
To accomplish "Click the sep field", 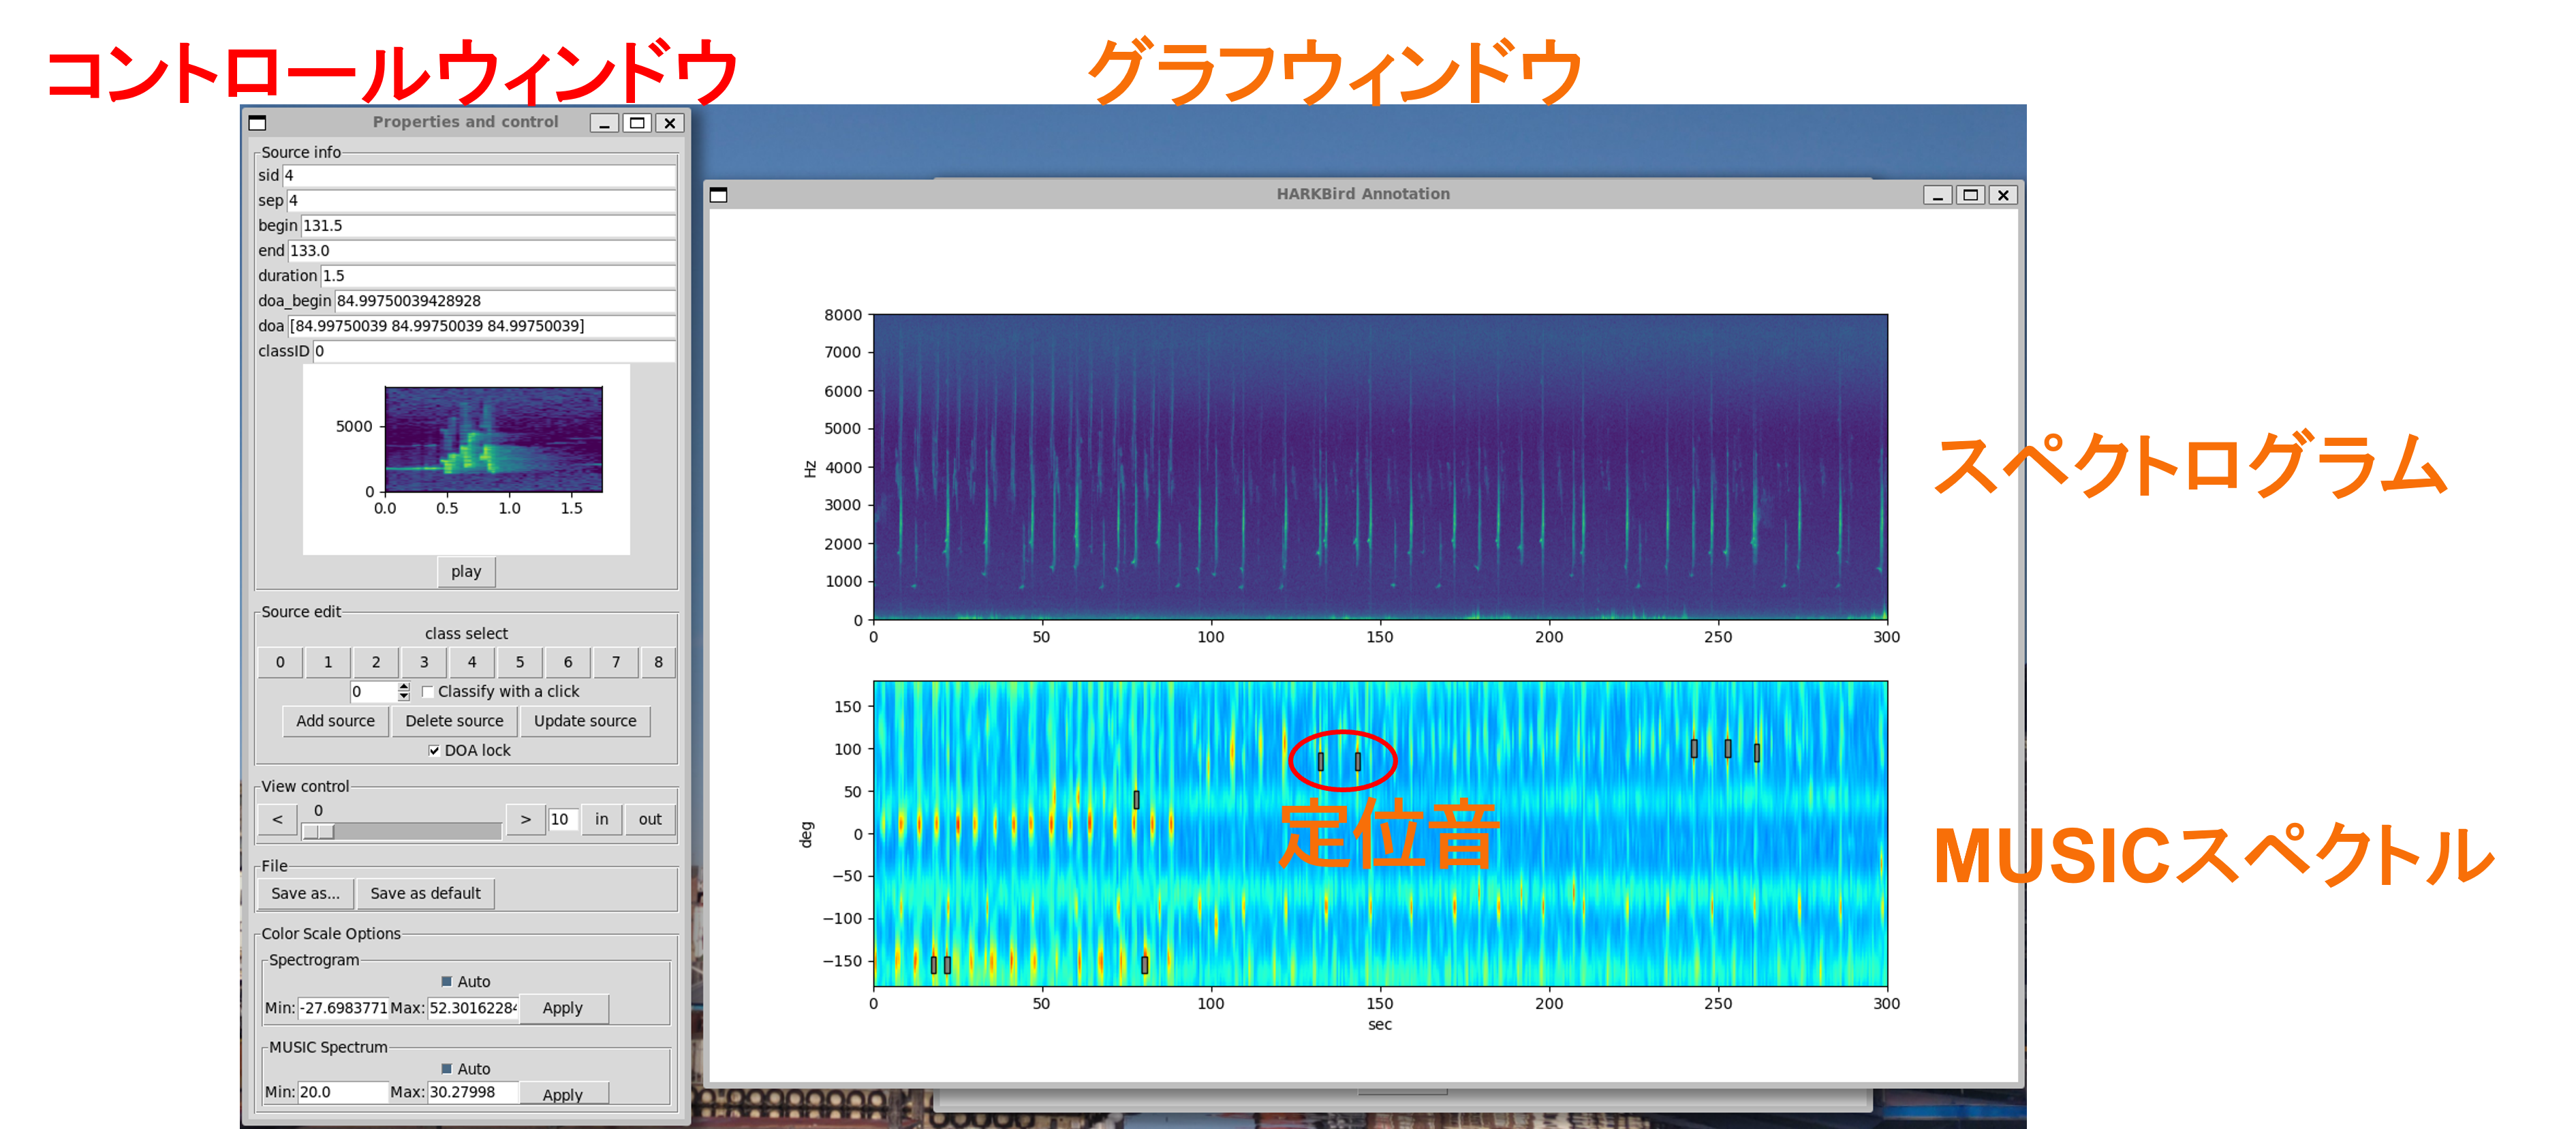I will click(481, 201).
